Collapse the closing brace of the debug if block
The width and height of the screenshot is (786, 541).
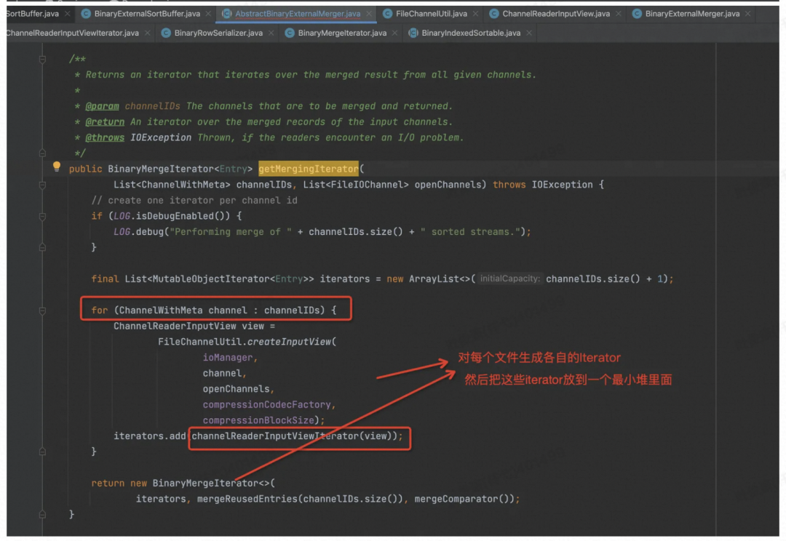point(43,247)
